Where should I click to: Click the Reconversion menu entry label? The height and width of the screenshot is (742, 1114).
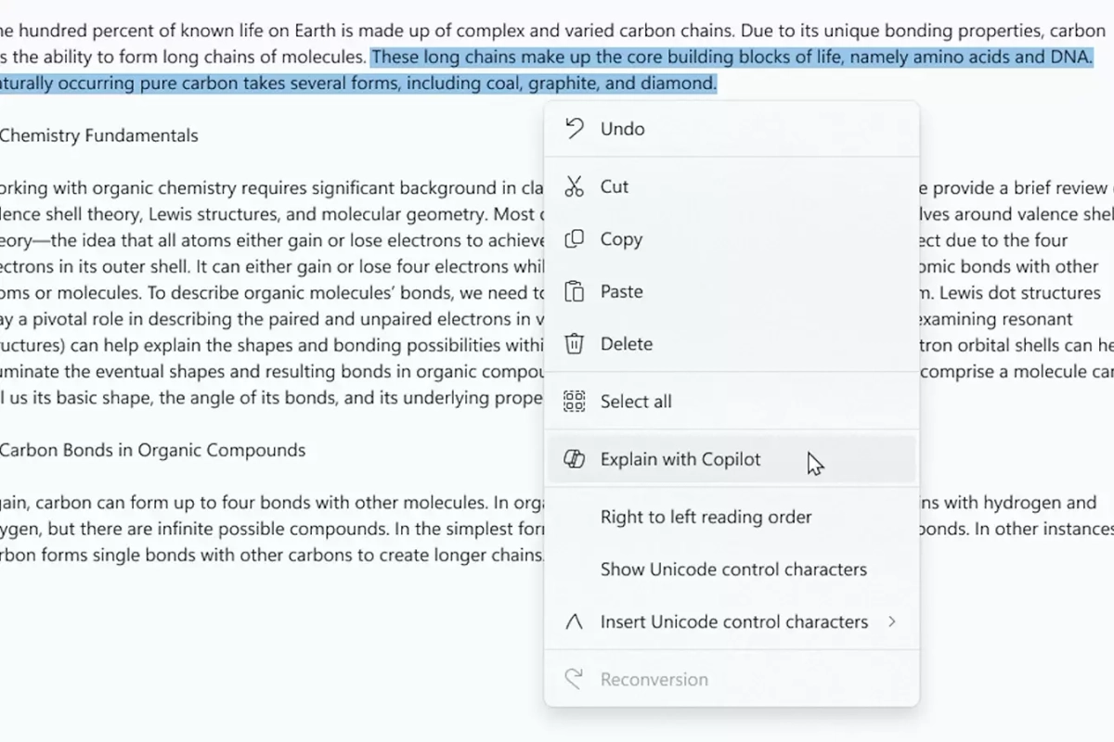654,680
